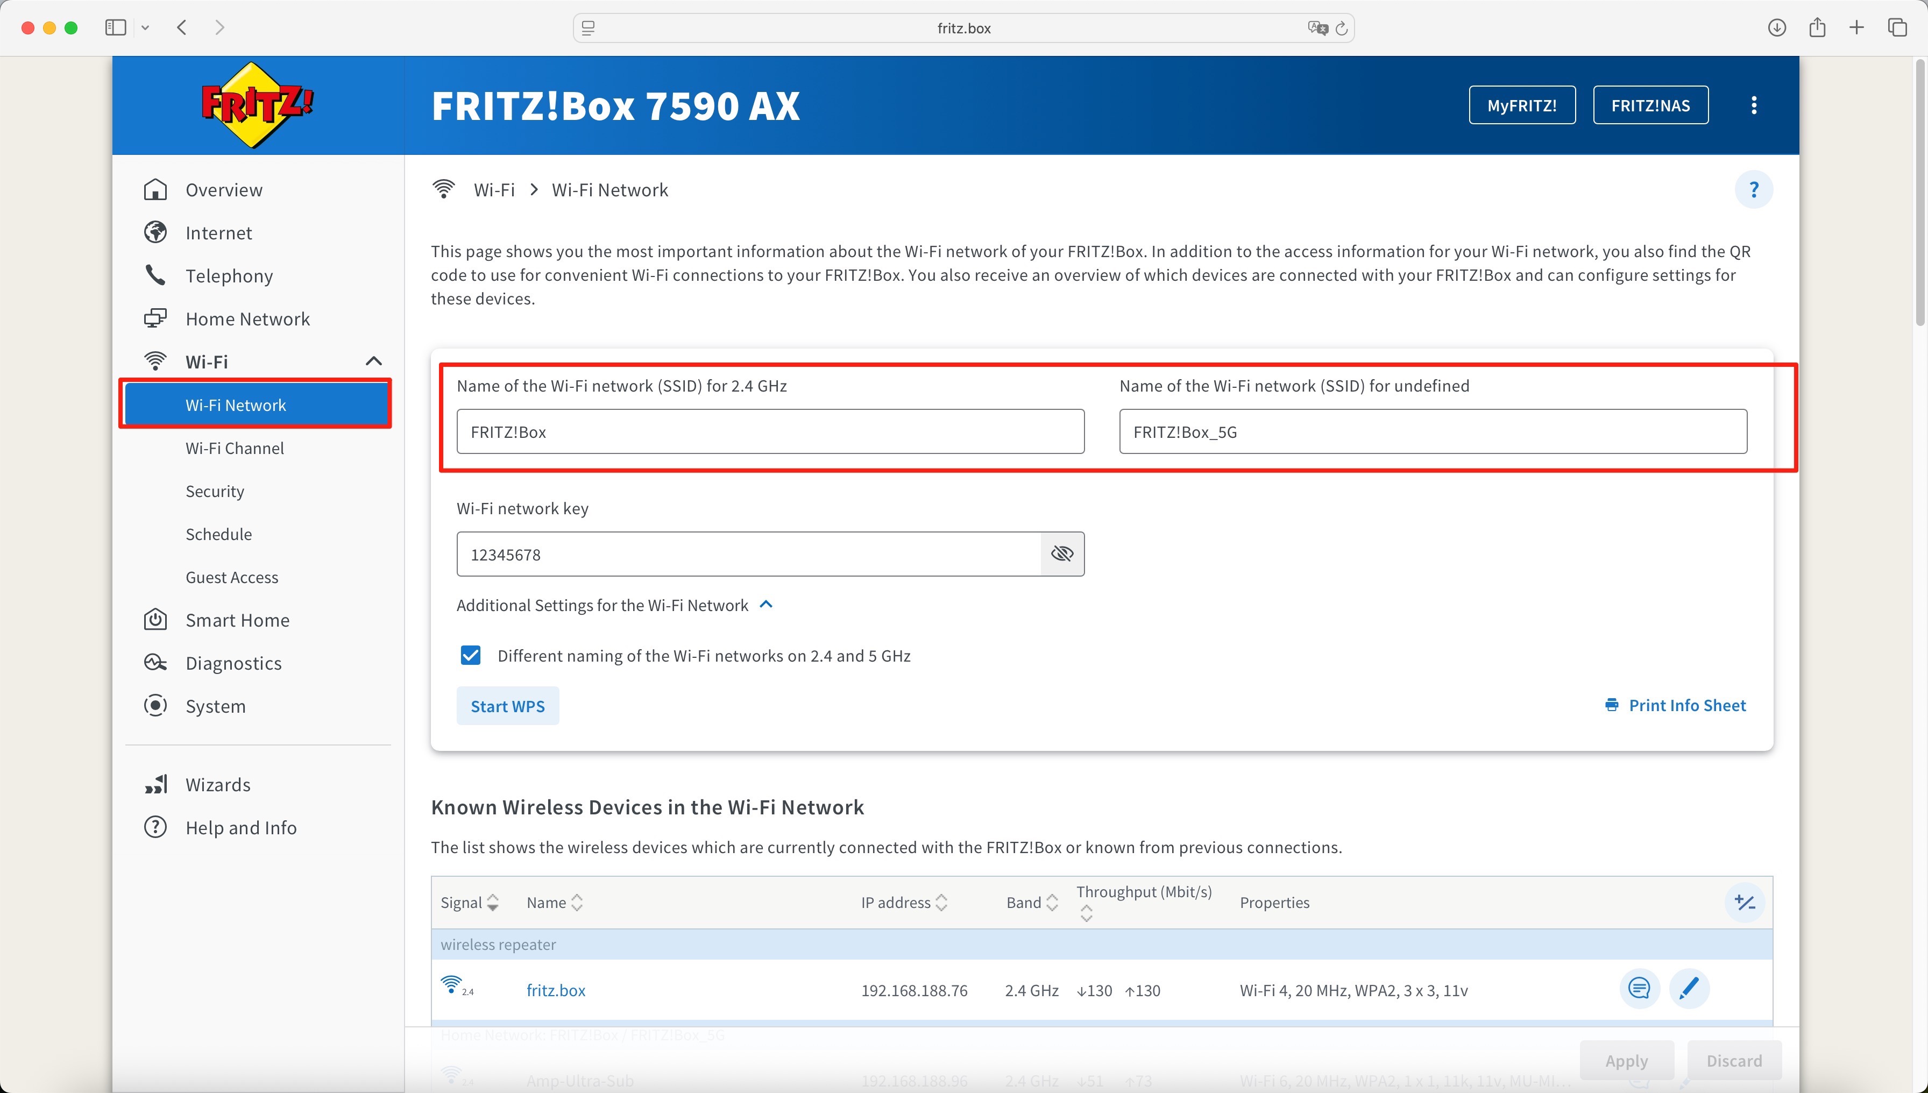
Task: Click Safari forward arrow
Action: [x=219, y=28]
